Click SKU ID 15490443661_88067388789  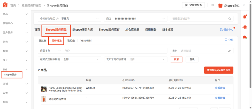coord(138,98)
